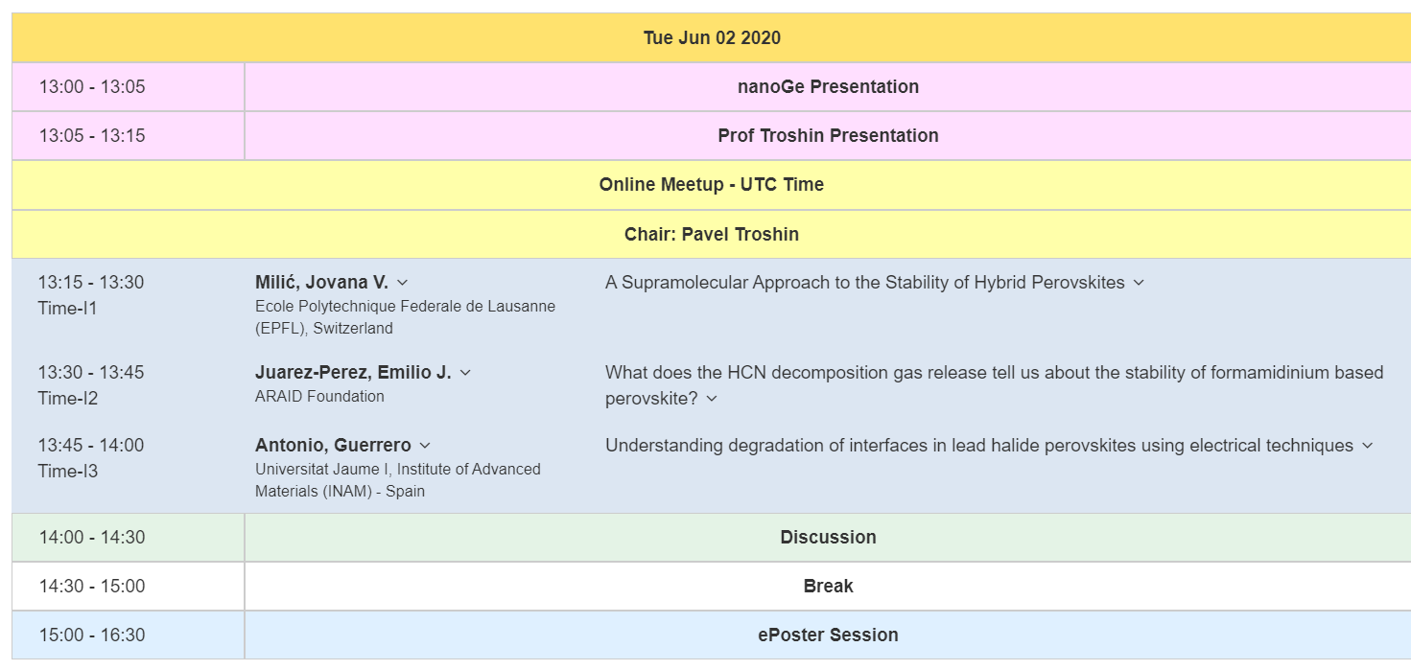Select the nanoGe Presentation row
This screenshot has height=670, width=1411.
pyautogui.click(x=712, y=87)
